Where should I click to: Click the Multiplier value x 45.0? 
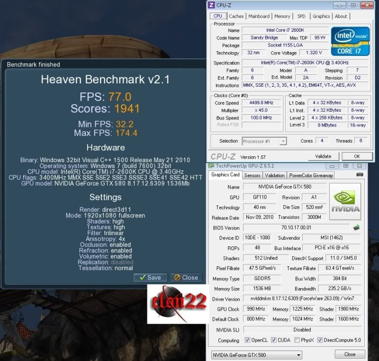pyautogui.click(x=262, y=110)
